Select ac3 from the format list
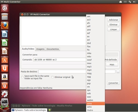The width and height of the screenshot is (138, 112). 96,20
